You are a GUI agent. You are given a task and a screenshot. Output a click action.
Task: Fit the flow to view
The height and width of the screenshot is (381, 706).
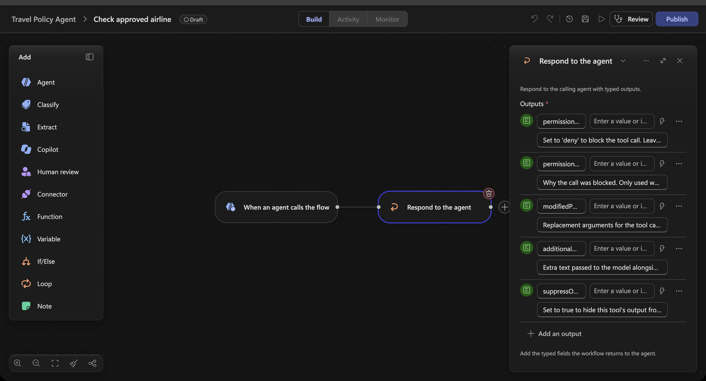point(55,363)
